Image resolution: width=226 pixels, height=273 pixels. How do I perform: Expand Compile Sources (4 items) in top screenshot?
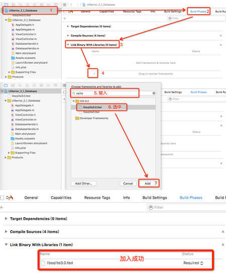tap(68, 36)
